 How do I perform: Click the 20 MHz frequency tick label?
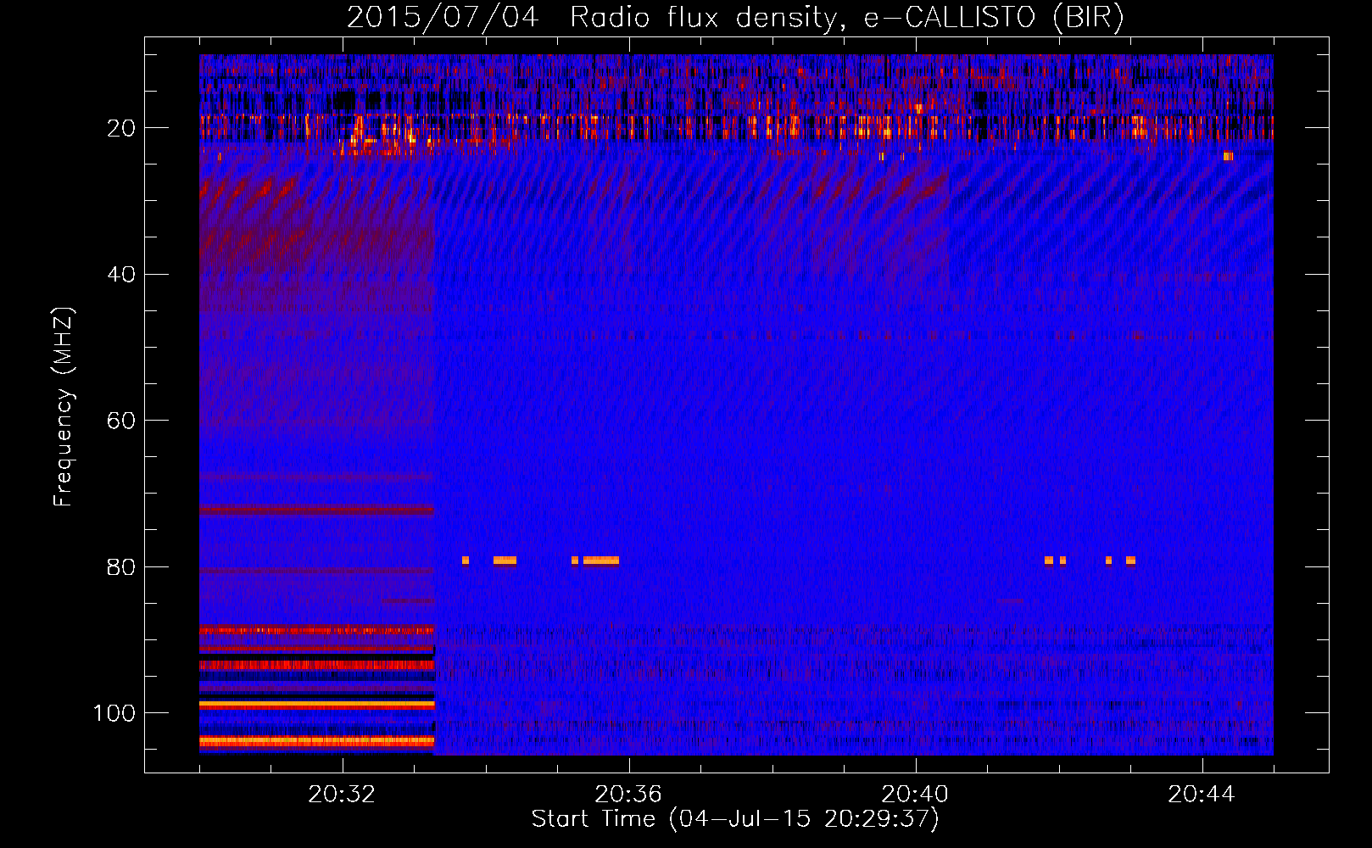pos(121,128)
